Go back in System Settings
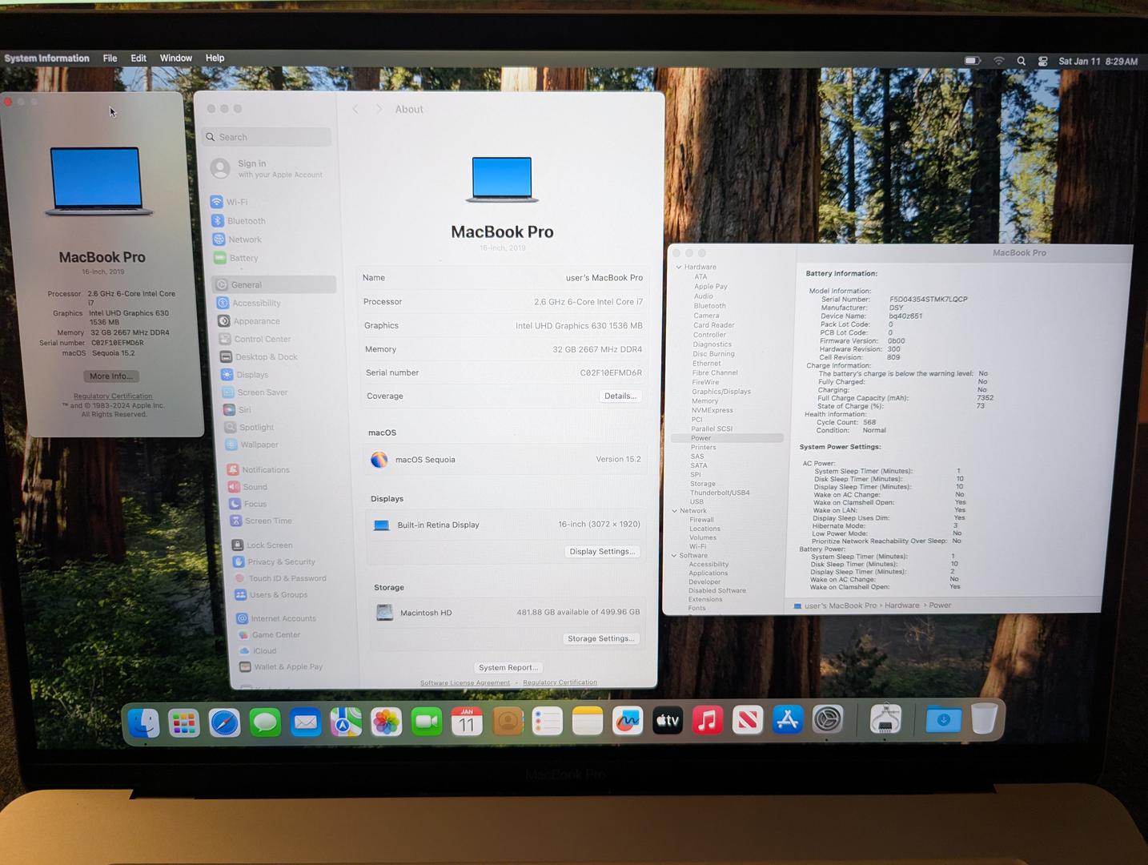The height and width of the screenshot is (865, 1148). point(355,109)
